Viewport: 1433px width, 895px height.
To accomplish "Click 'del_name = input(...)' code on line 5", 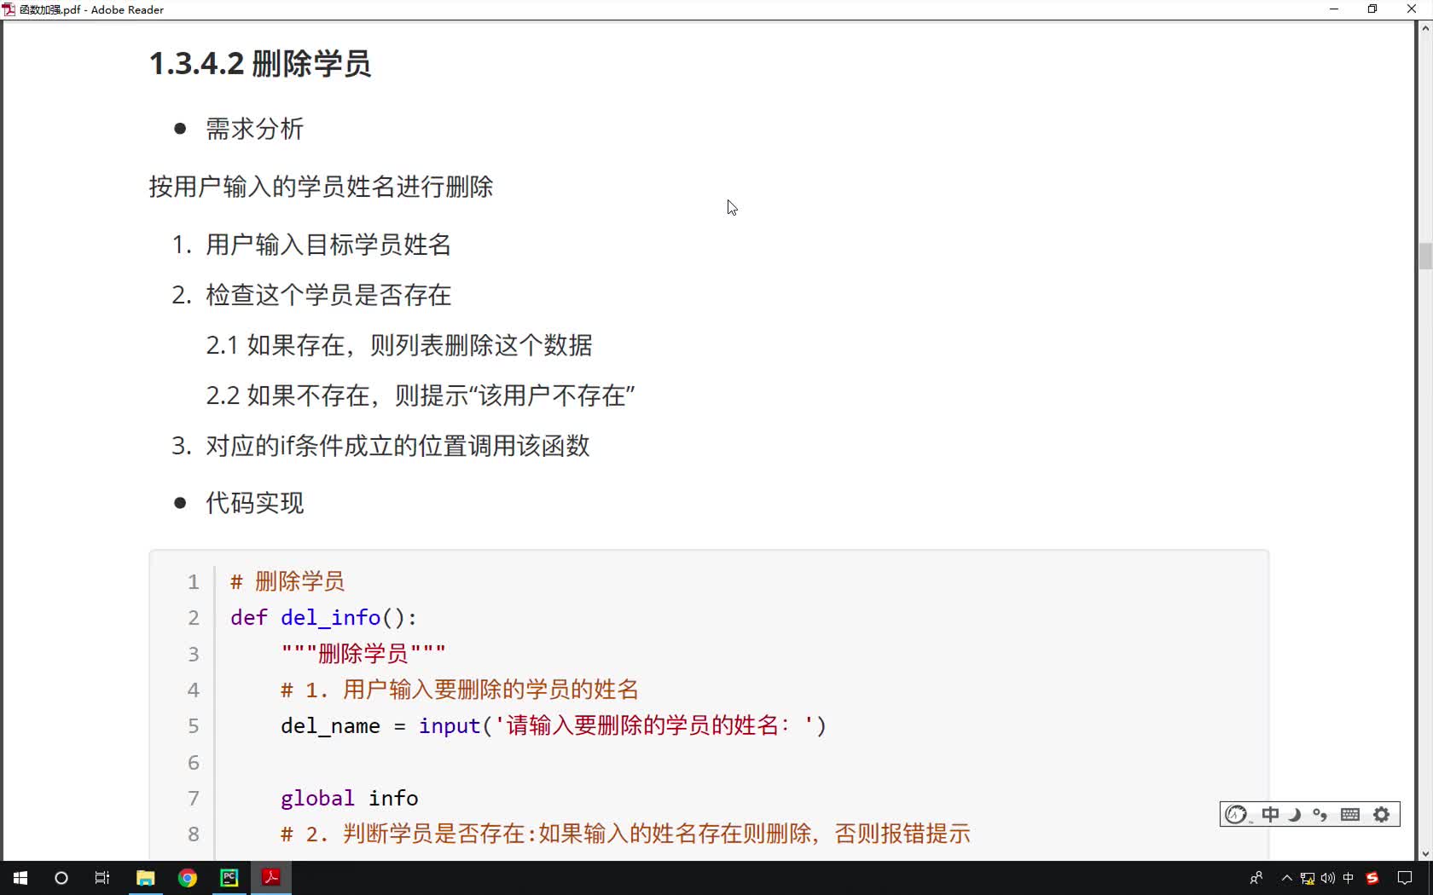I will [554, 726].
